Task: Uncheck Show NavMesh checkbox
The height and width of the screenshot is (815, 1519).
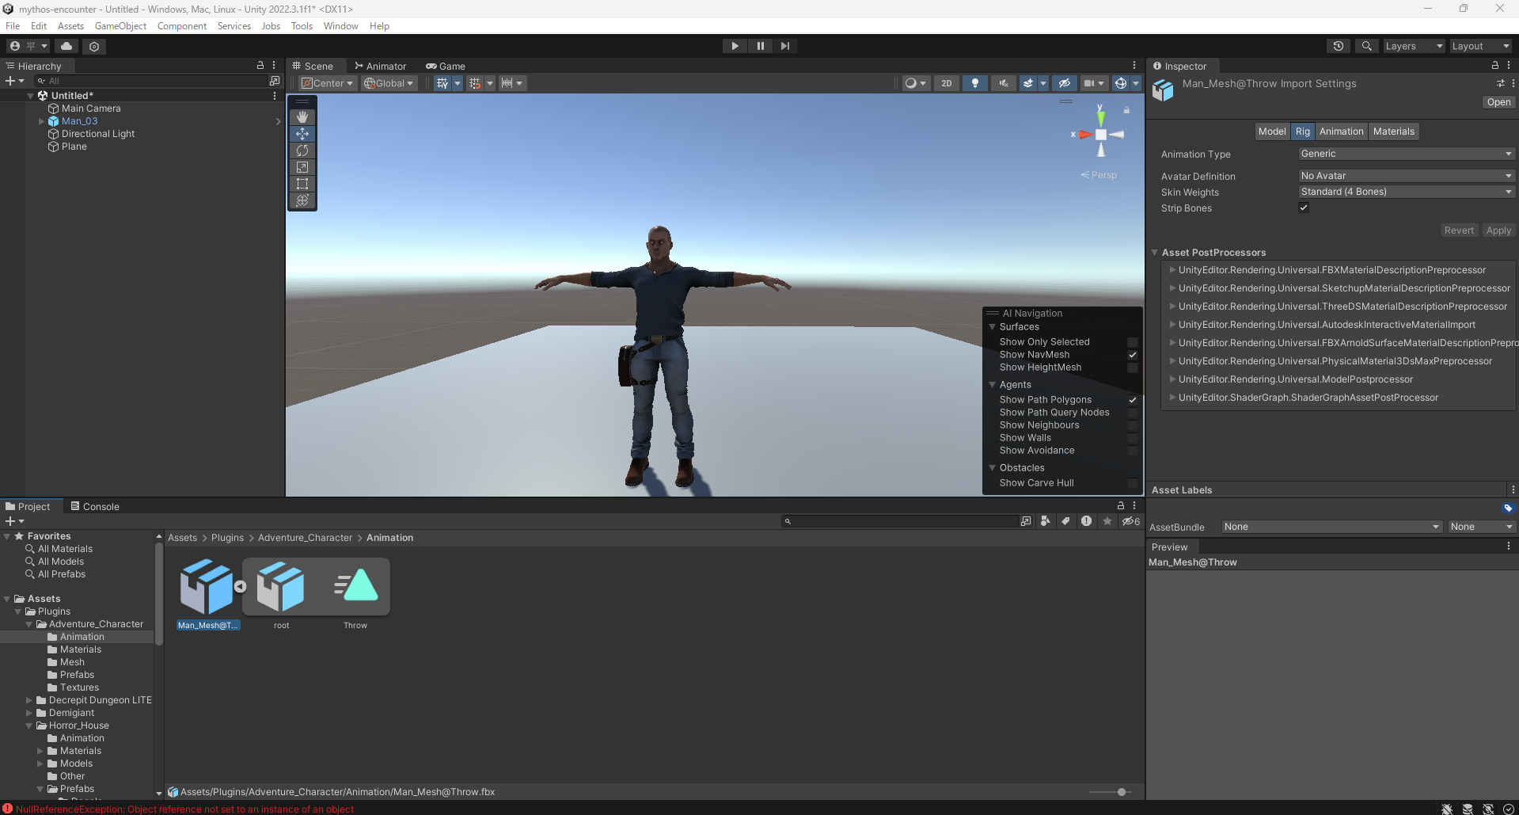Action: pos(1132,355)
